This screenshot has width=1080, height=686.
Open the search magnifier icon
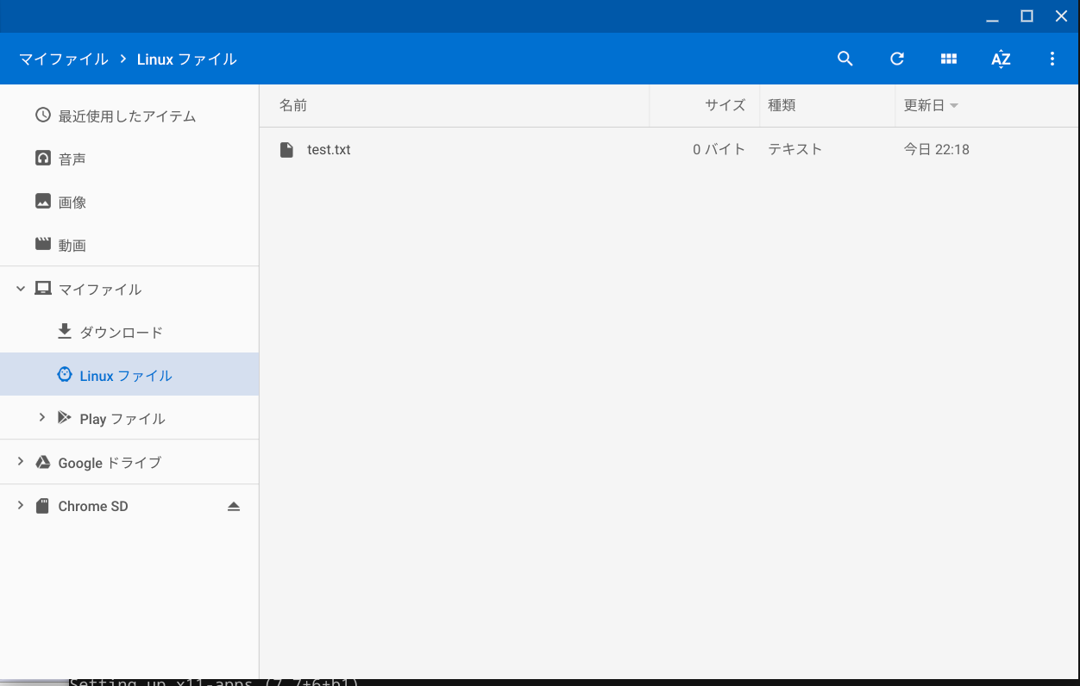click(845, 59)
